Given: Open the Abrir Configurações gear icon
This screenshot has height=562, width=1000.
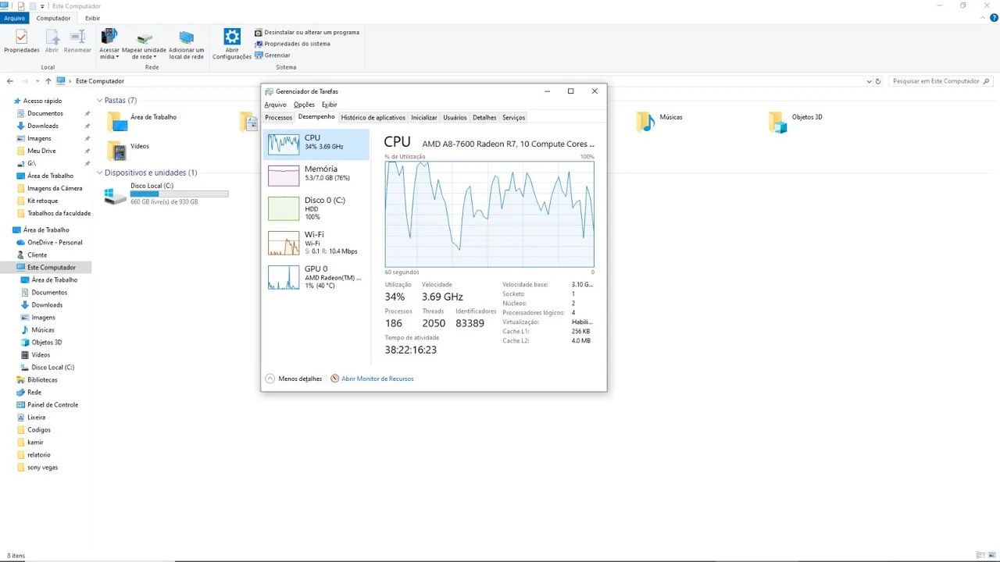Looking at the screenshot, I should (232, 37).
